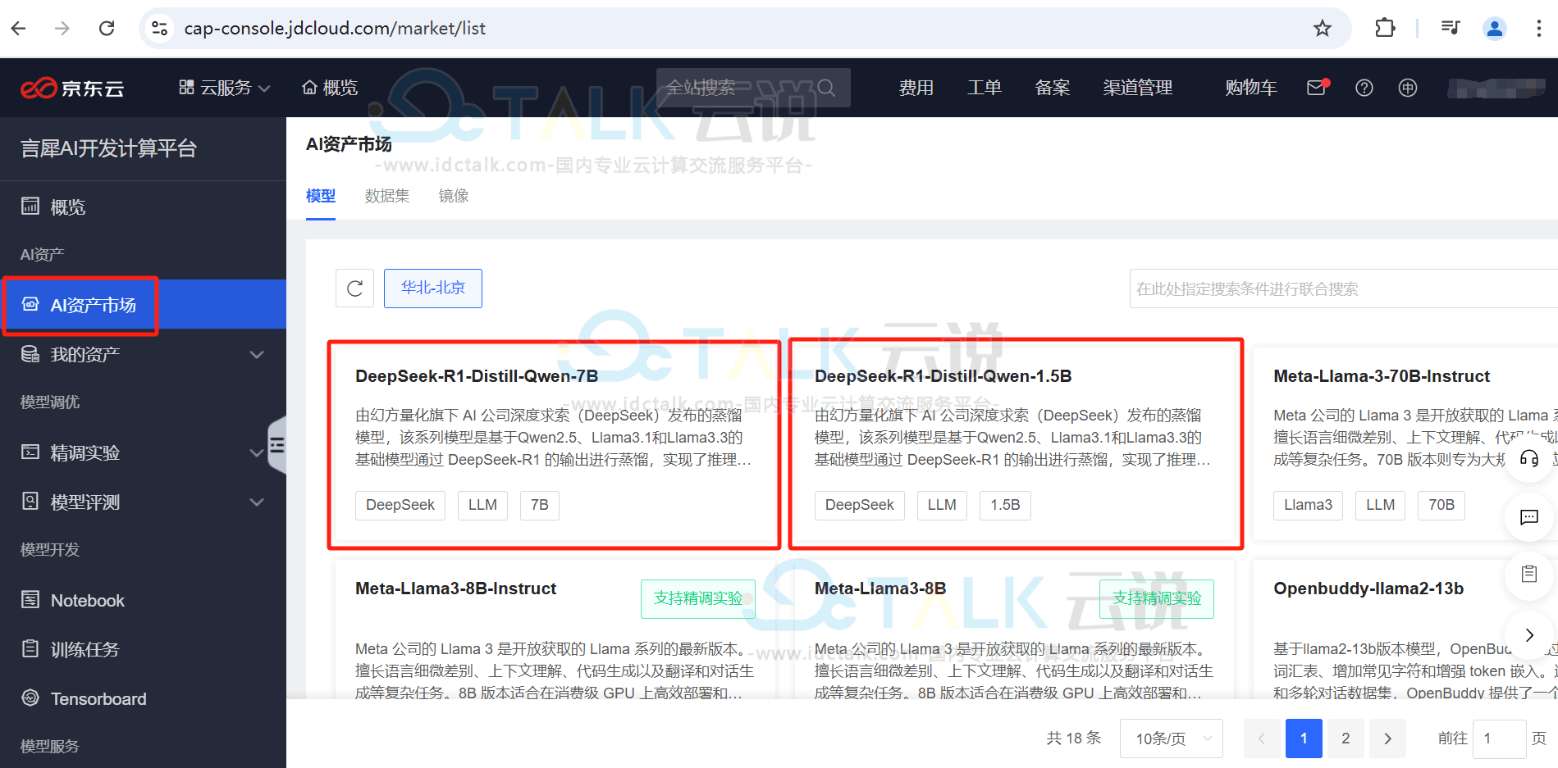The width and height of the screenshot is (1558, 768).
Task: Click the floating right arrow icon
Action: 1529,634
